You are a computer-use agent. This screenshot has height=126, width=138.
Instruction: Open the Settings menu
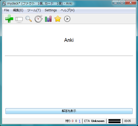[x=51, y=10]
